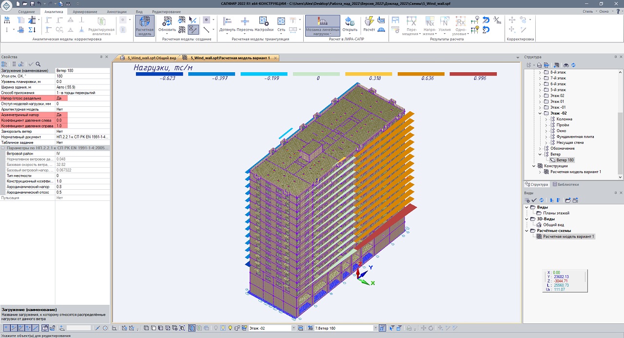Switch to the Библиотеки panel tab
624x338 pixels.
pyautogui.click(x=565, y=184)
